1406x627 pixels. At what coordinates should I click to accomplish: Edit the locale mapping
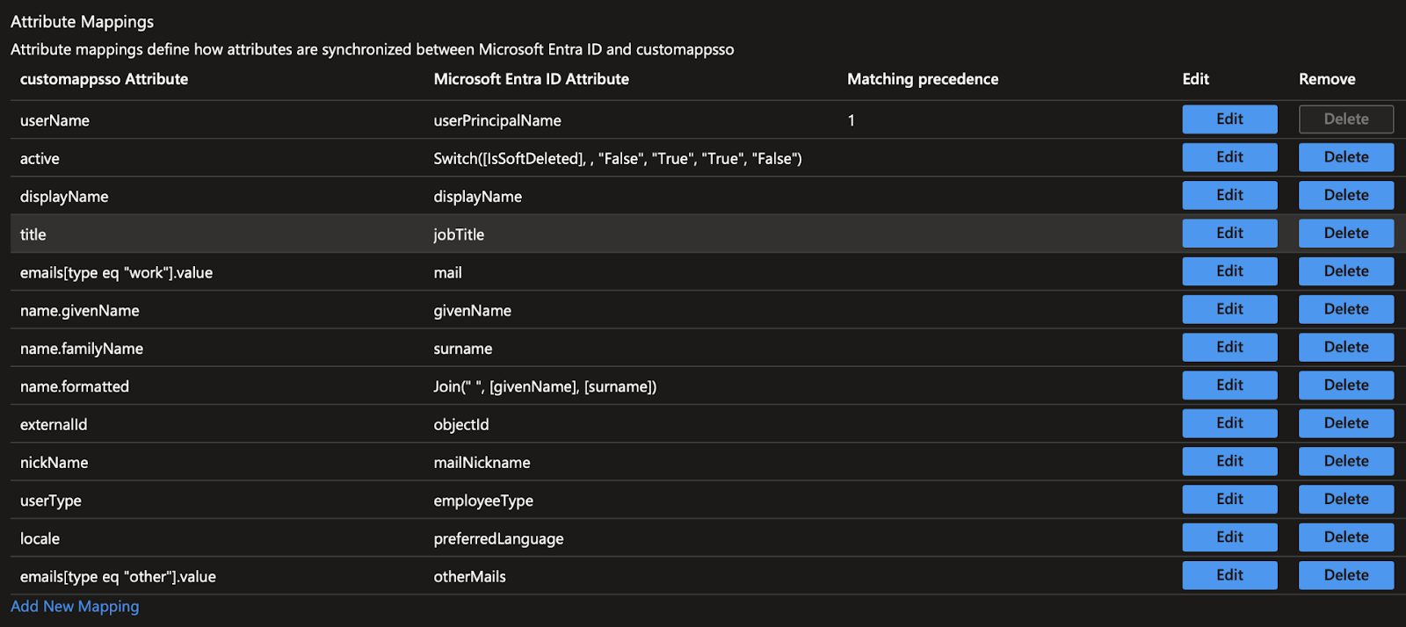1229,537
